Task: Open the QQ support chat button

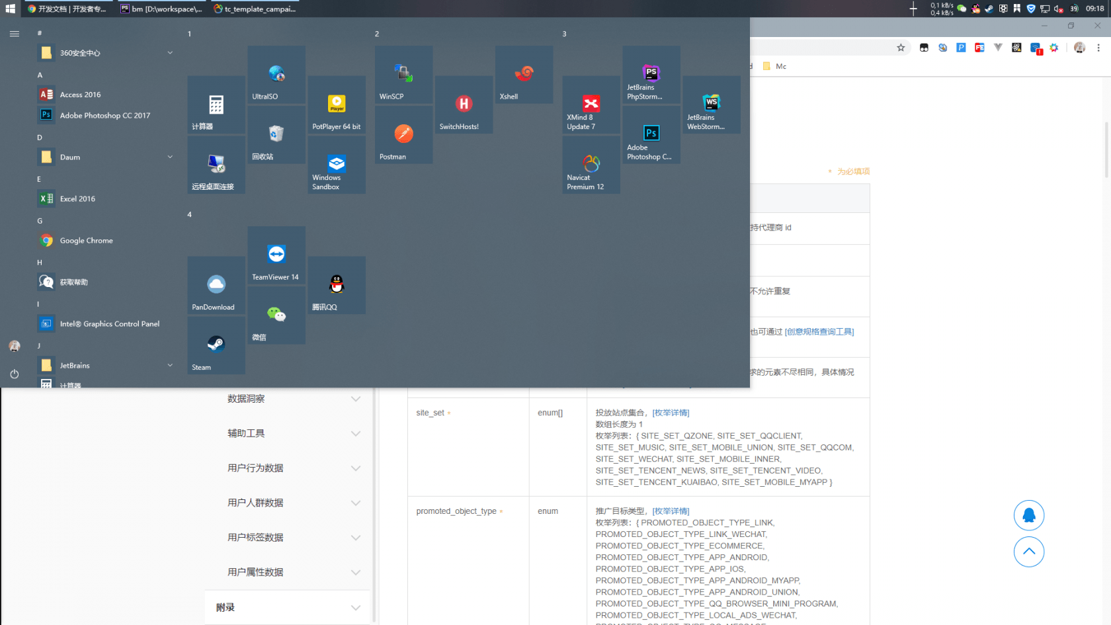Action: point(1029,515)
